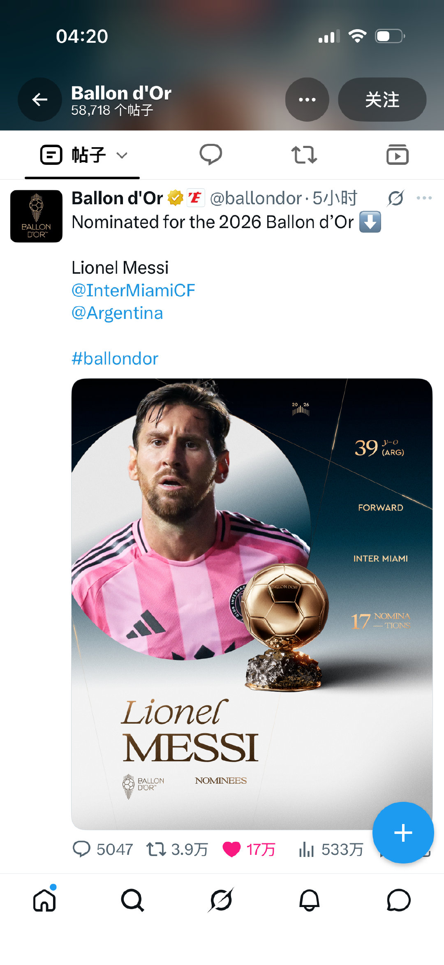
Task: Open the @InterMiamiCF mention link
Action: (x=133, y=291)
